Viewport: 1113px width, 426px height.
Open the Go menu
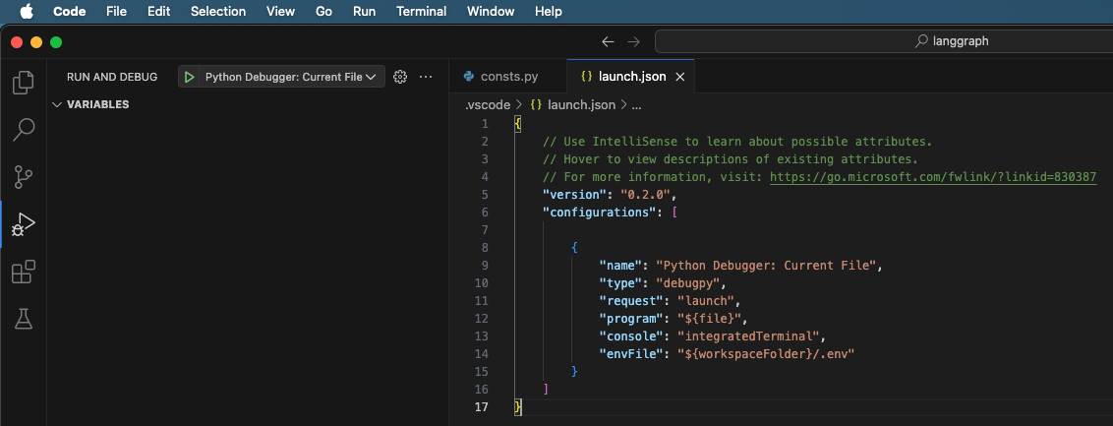tap(323, 12)
